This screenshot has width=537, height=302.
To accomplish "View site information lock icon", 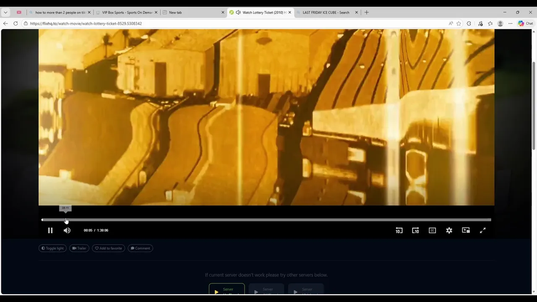I will [26, 23].
